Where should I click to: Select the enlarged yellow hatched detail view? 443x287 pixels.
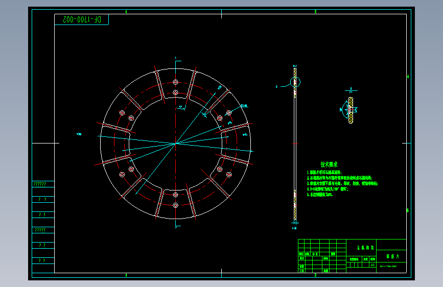click(351, 110)
